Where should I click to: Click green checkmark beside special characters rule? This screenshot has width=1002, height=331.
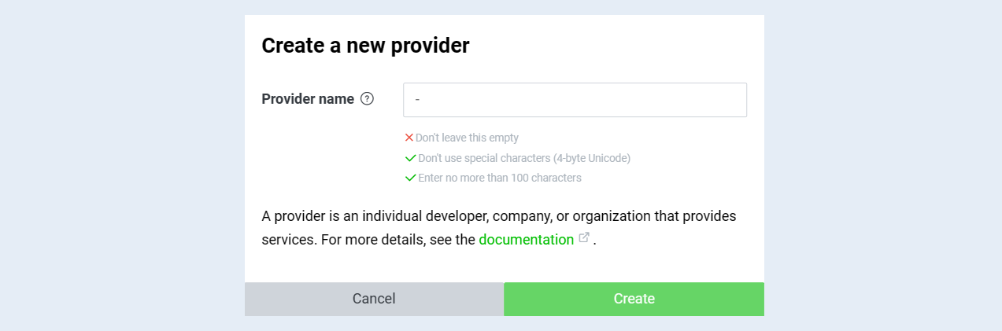(410, 158)
